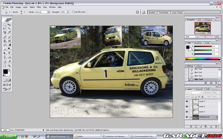This screenshot has height=139, width=223.
Task: Switch to the Swatches tab
Action: [198, 43]
